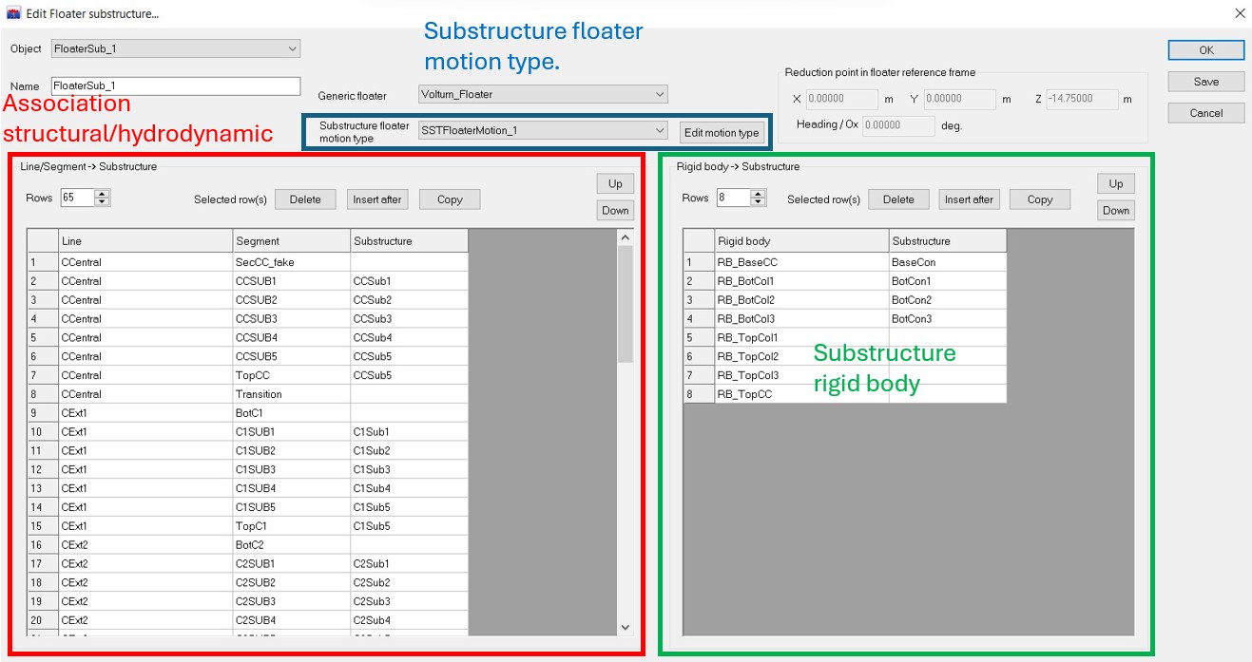Select the CCSUB3 segment cell
Screen dimensions: 1252x662
pyautogui.click(x=291, y=319)
